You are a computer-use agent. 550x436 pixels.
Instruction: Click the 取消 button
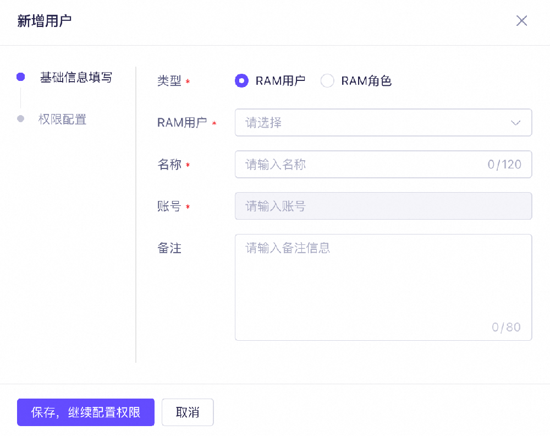tap(188, 412)
